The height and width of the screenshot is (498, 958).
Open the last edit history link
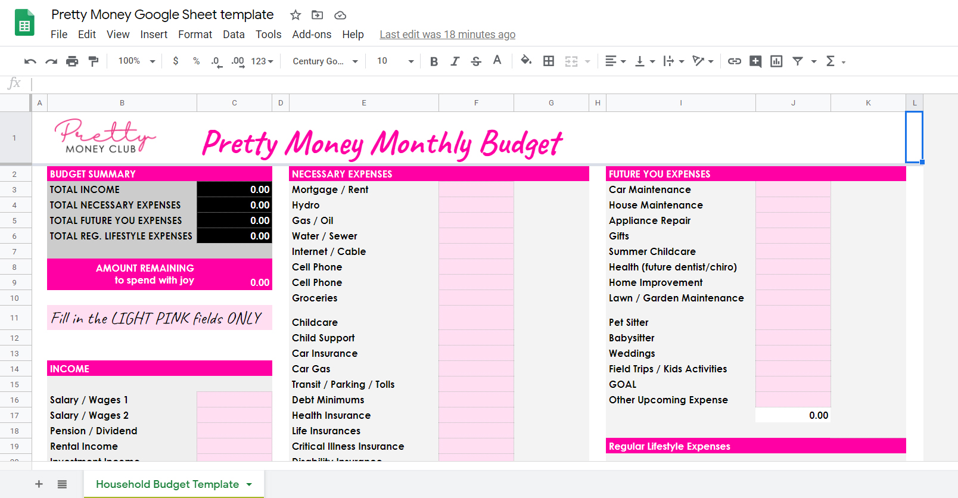coord(447,35)
